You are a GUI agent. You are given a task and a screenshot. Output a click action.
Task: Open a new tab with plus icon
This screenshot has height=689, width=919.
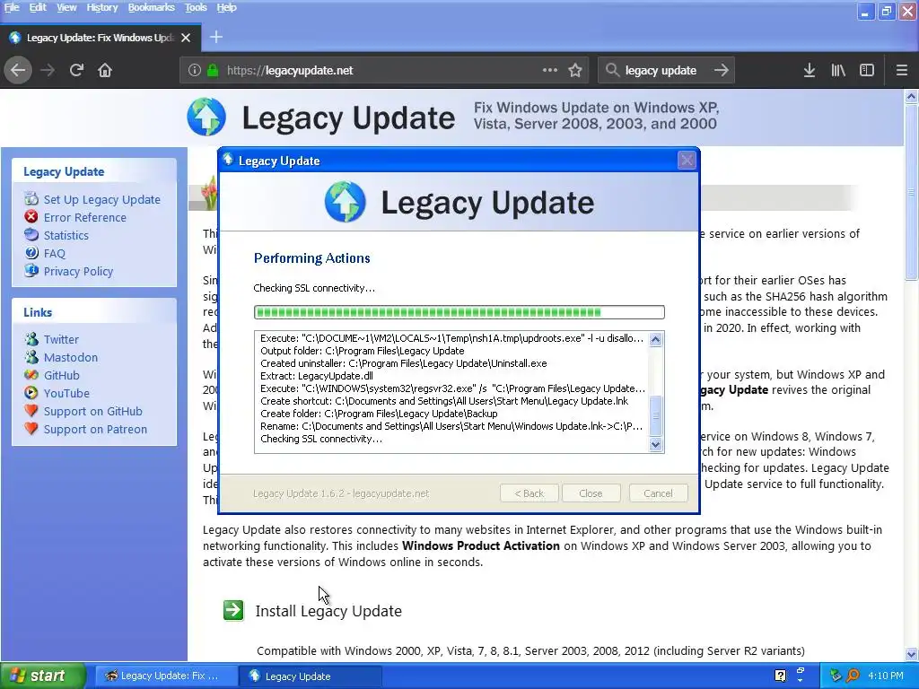click(215, 37)
